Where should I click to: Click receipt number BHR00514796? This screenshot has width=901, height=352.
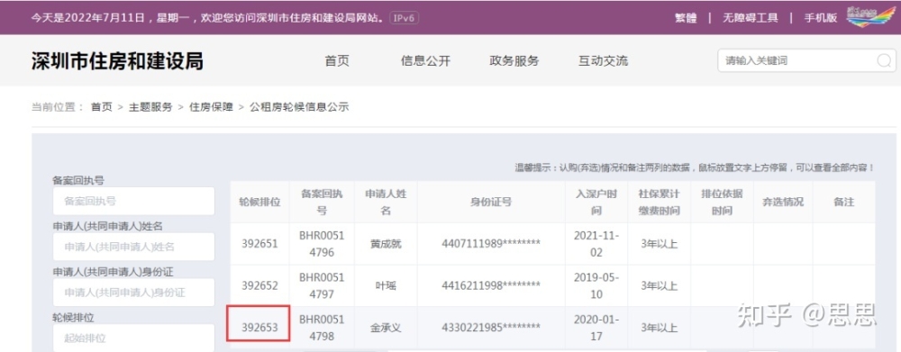(322, 243)
